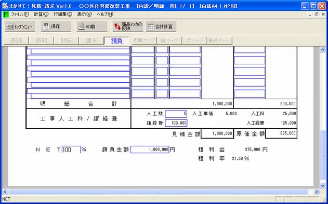Edit the 諸経費 input field showing 100,000

[176, 123]
